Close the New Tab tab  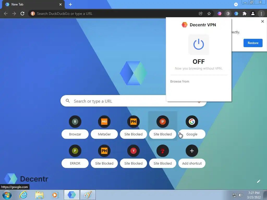point(60,4)
